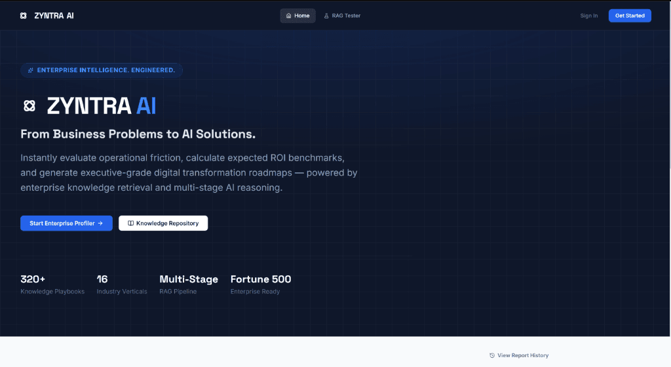Open the Home tab

298,16
